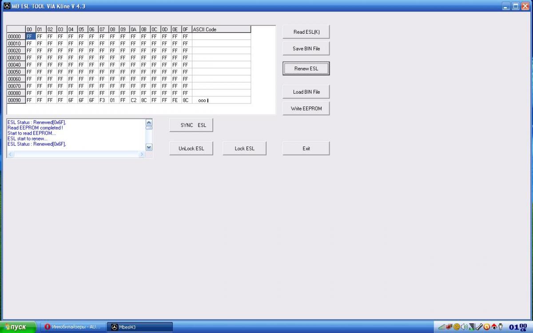533x333 pixels.
Task: Select the FE cell in row 00090
Action: click(176, 100)
